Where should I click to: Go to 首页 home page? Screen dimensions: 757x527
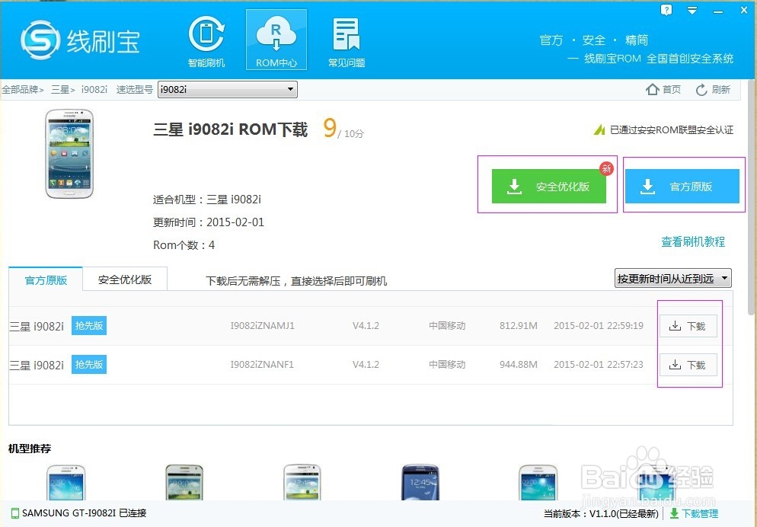663,89
